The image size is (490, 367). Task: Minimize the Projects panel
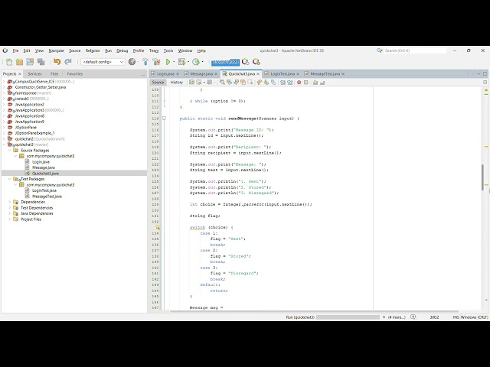(x=143, y=74)
